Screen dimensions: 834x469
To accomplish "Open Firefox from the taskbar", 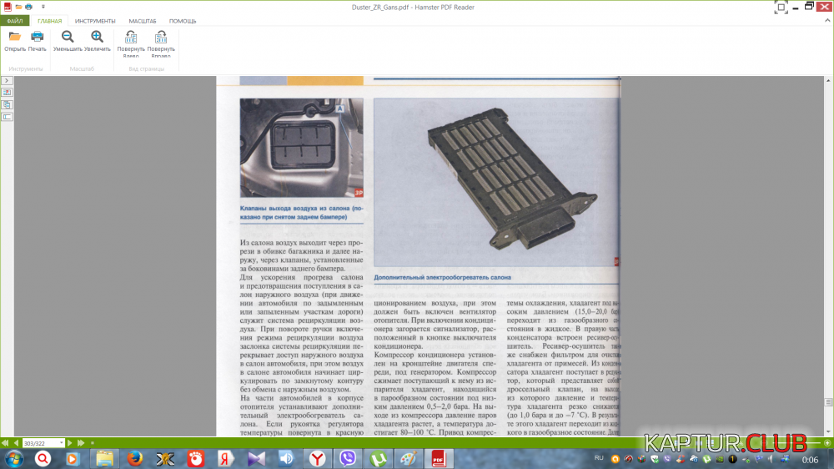I will (x=135, y=458).
